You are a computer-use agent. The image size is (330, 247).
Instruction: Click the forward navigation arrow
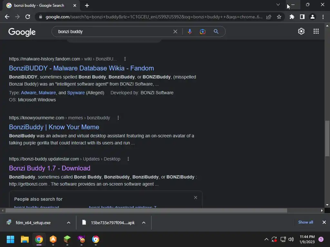(x=17, y=17)
